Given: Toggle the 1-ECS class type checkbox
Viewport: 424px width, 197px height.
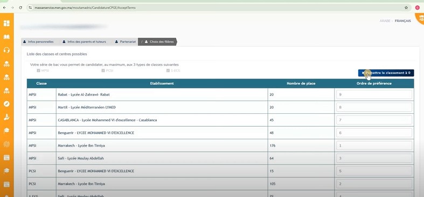Looking at the screenshot, I should click(x=168, y=71).
